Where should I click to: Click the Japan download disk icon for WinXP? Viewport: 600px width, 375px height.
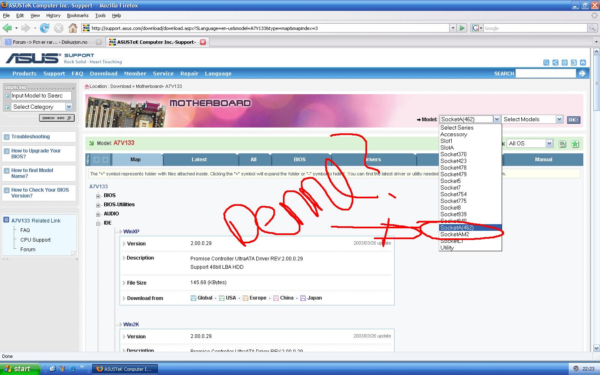point(303,298)
